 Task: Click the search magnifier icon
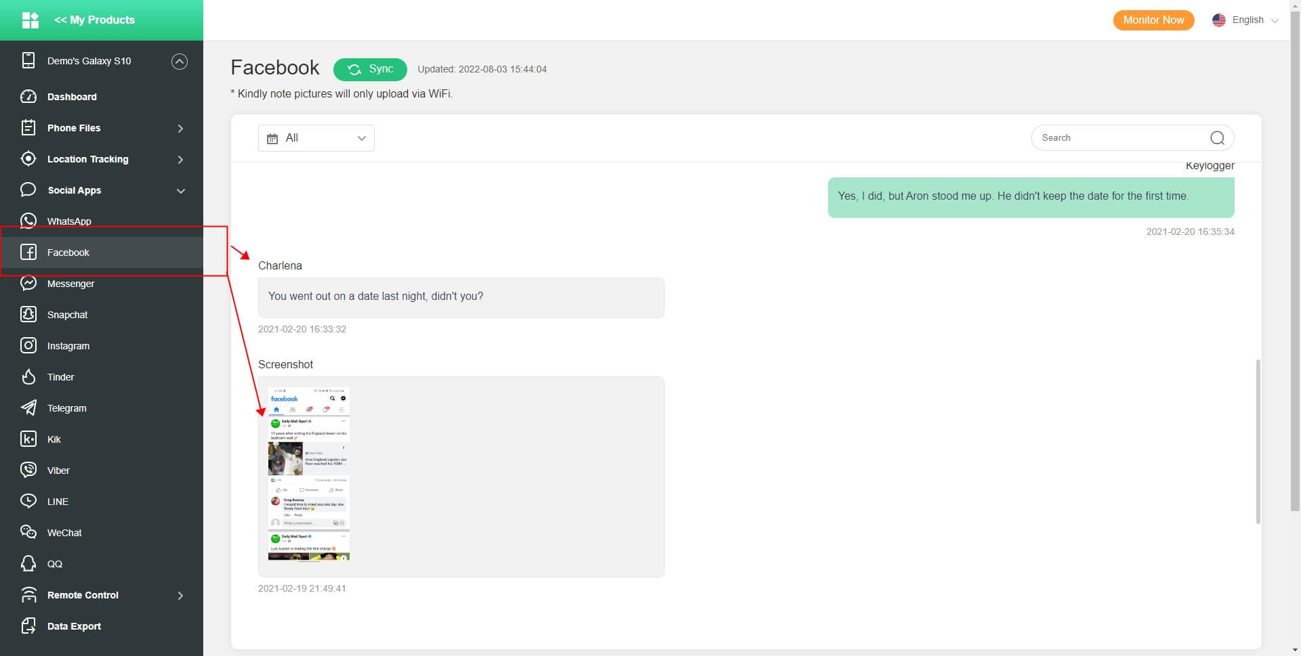(x=1217, y=138)
